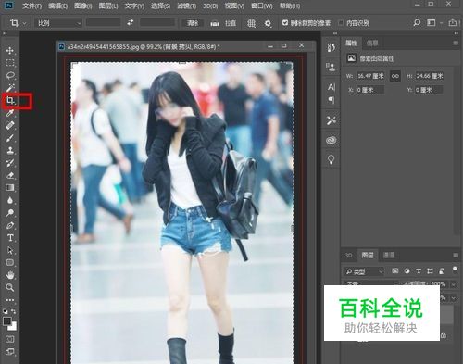Switch to the 3D panel tab
Viewport: 463px width, 364px height.
pyautogui.click(x=348, y=256)
